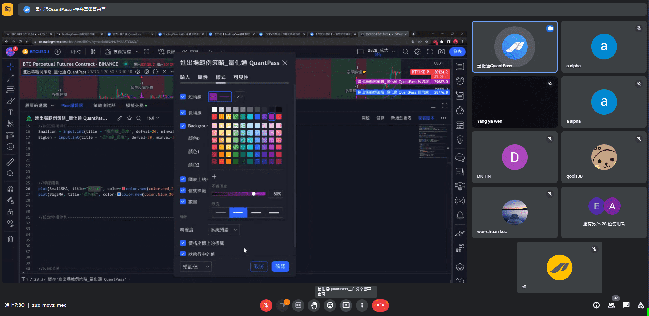Open the USD currency dropdown on price scale
The width and height of the screenshot is (649, 316).
[x=439, y=63]
